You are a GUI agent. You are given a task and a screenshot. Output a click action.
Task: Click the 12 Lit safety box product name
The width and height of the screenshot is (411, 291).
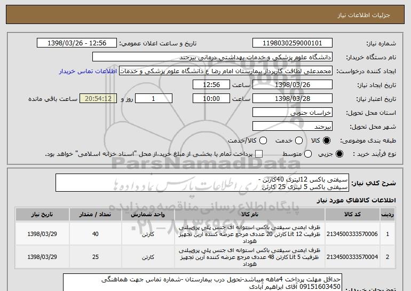coord(250,234)
